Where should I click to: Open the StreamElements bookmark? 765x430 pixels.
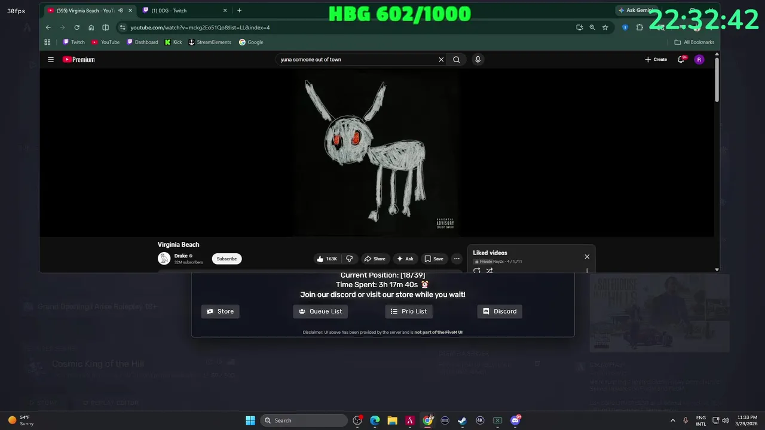click(210, 42)
